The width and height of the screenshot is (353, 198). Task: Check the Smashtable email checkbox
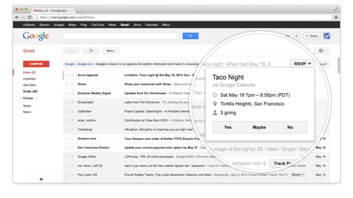(67, 102)
